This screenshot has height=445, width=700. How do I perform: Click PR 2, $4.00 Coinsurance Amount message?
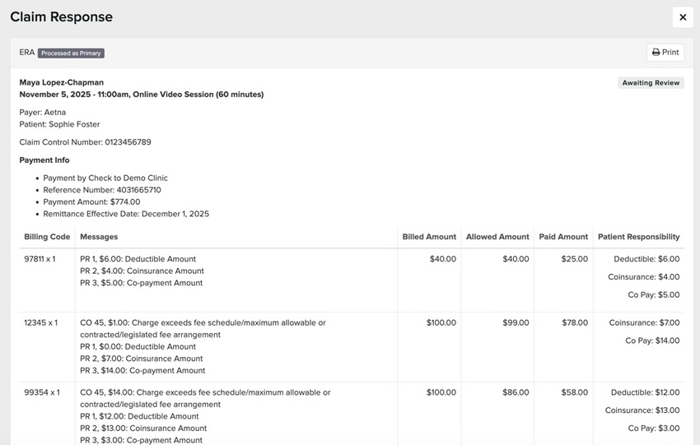(142, 271)
